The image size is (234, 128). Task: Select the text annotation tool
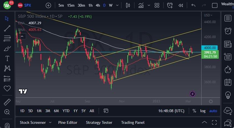(x=7, y=58)
